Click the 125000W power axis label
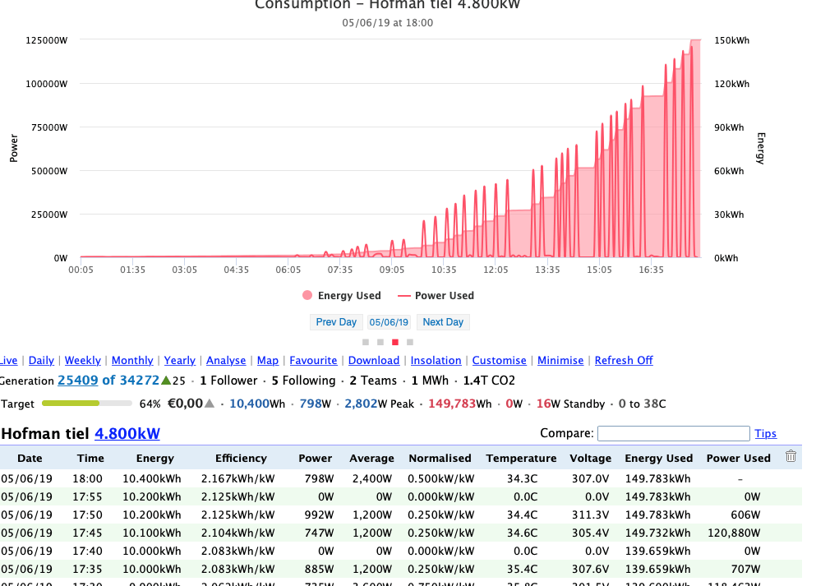The image size is (816, 586). point(46,40)
